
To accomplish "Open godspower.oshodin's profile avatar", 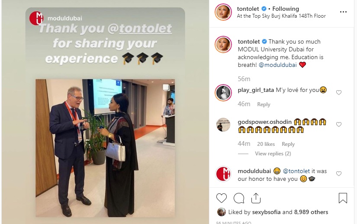I will (223, 125).
